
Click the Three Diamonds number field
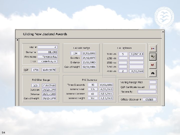[x=93, y=85]
